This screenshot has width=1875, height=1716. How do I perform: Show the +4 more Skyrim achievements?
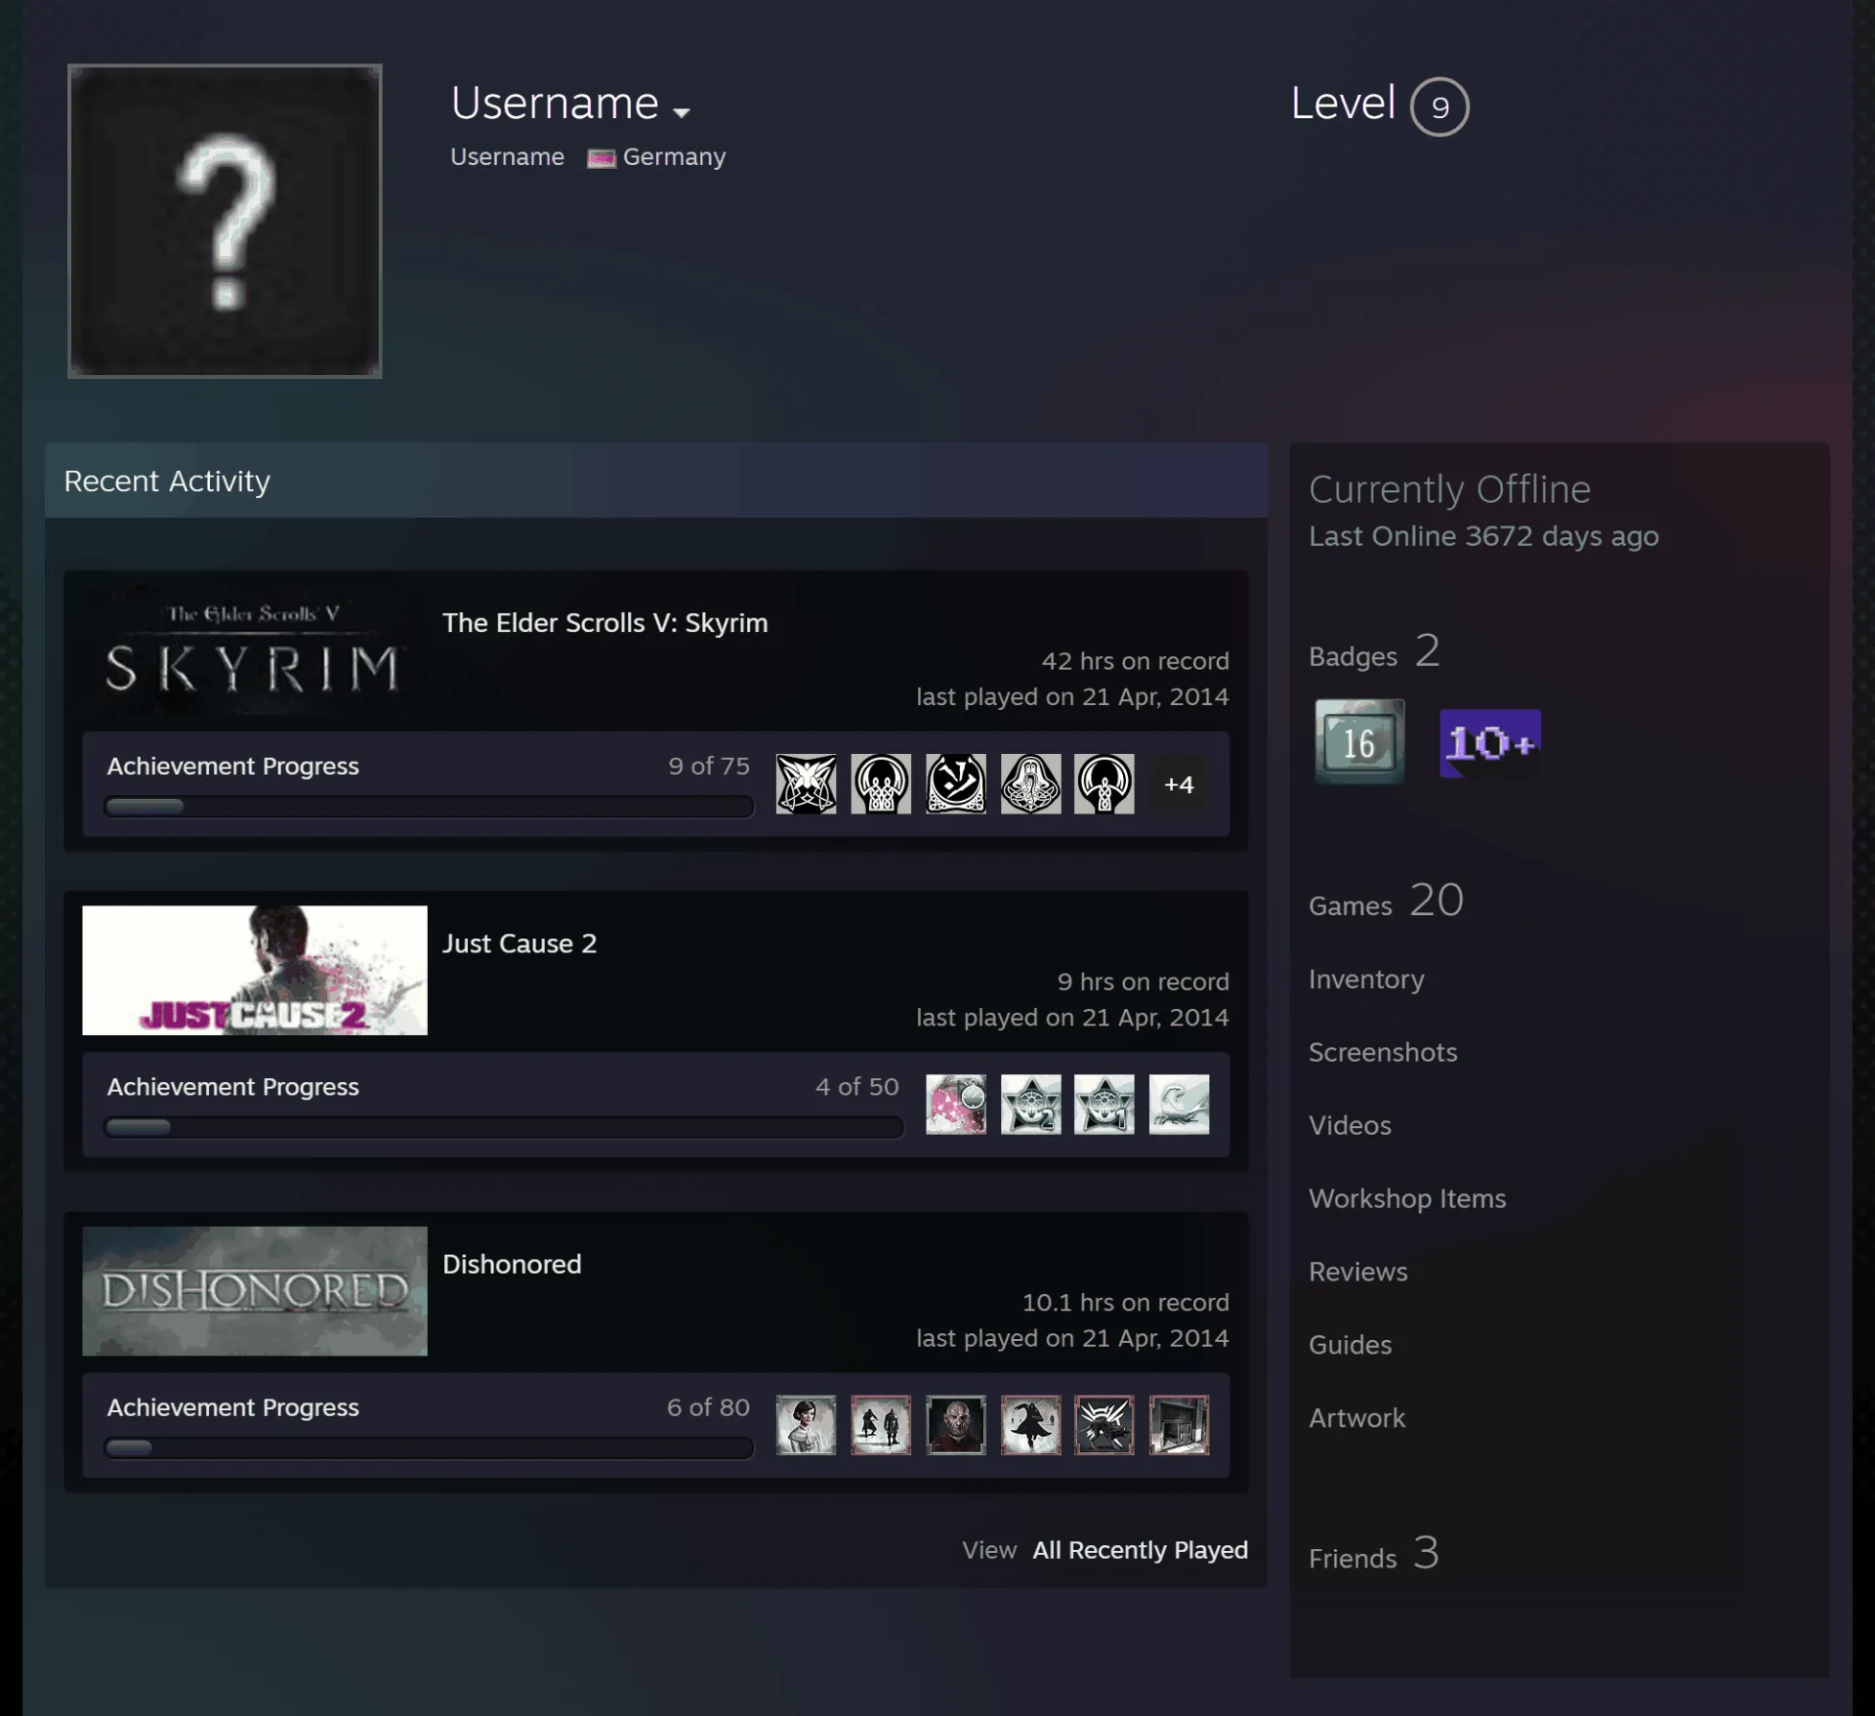coord(1179,784)
